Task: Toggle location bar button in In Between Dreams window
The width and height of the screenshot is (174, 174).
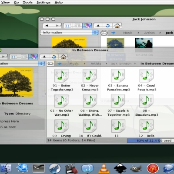Action: (x=50, y=64)
